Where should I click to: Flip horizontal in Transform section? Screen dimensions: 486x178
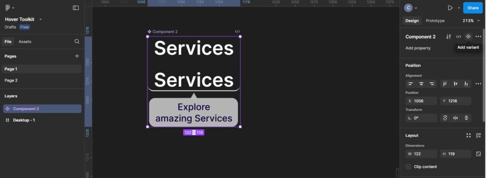(x=455, y=118)
